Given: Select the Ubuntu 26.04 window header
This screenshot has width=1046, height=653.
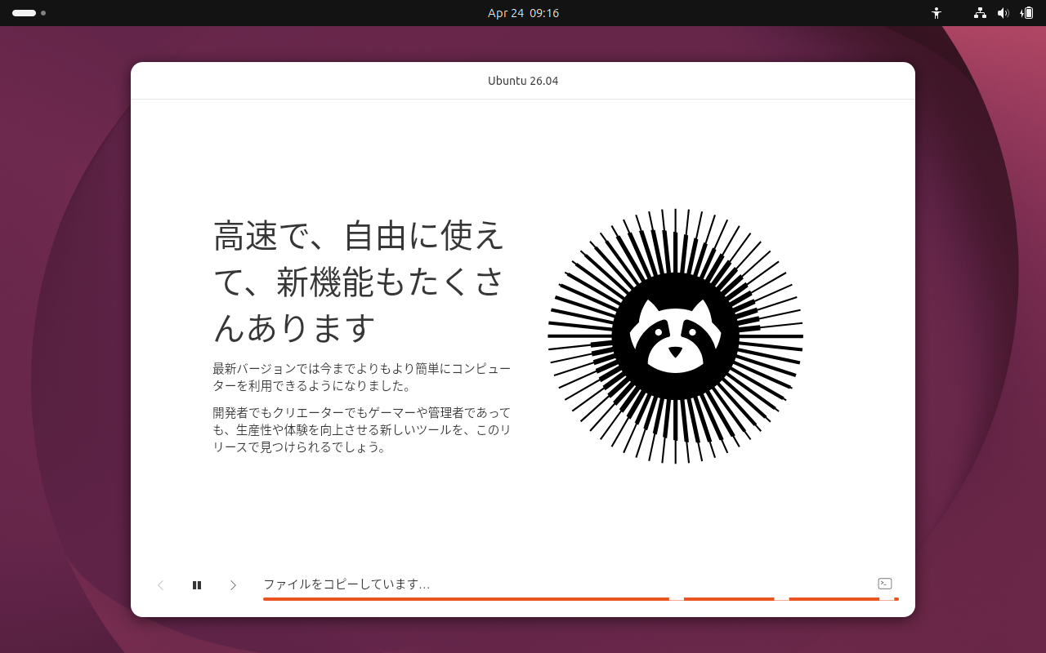Looking at the screenshot, I should [x=523, y=81].
